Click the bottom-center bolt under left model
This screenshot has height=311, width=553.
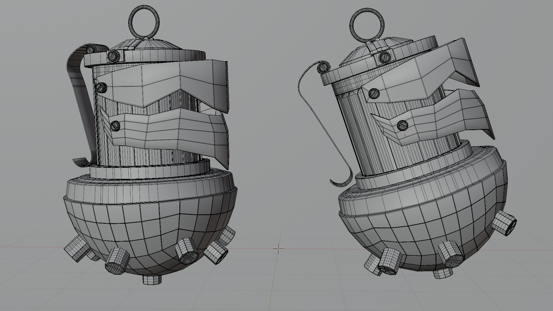point(152,280)
